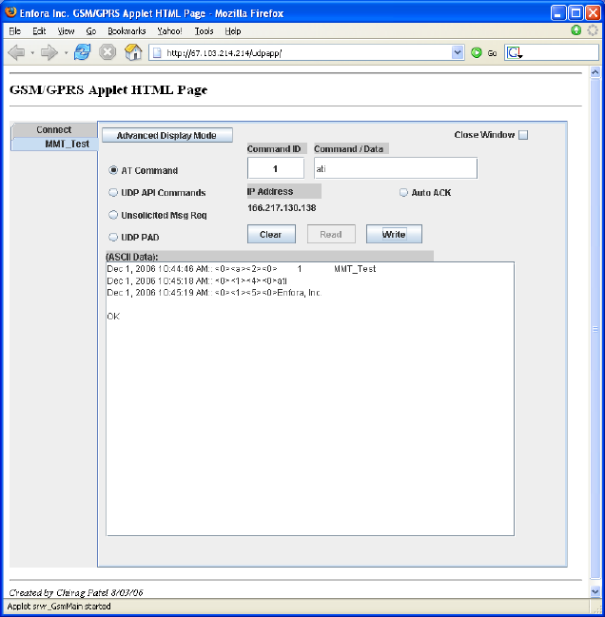605x617 pixels.
Task: Select the Unsolicited Msg Req radio button
Action: (113, 215)
